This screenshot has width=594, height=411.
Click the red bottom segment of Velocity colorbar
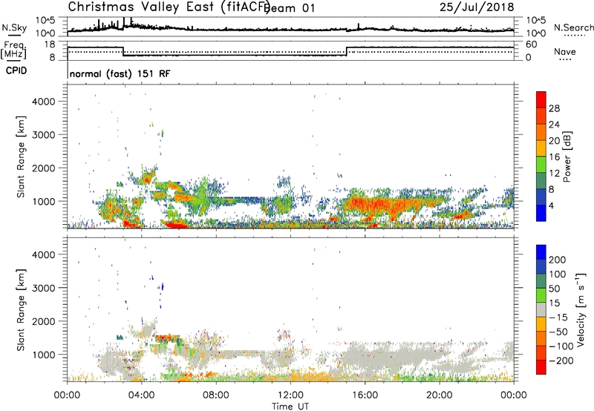point(541,367)
